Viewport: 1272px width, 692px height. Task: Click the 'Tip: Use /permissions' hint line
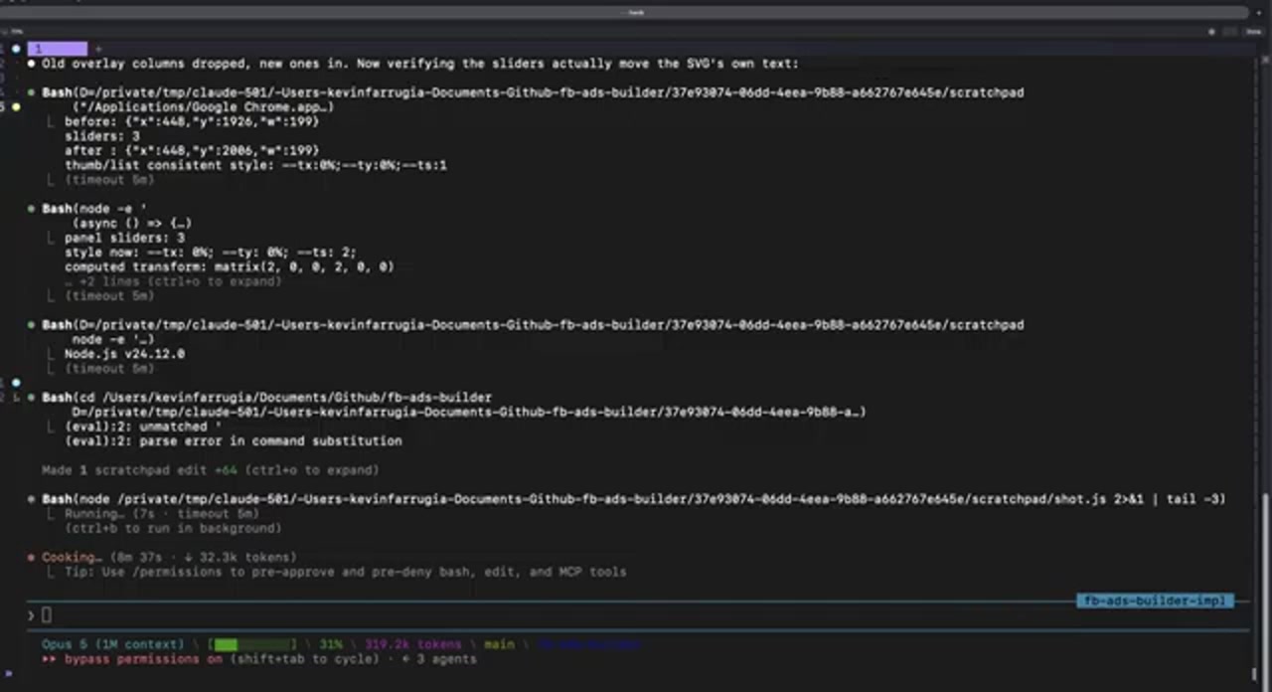pyautogui.click(x=345, y=572)
